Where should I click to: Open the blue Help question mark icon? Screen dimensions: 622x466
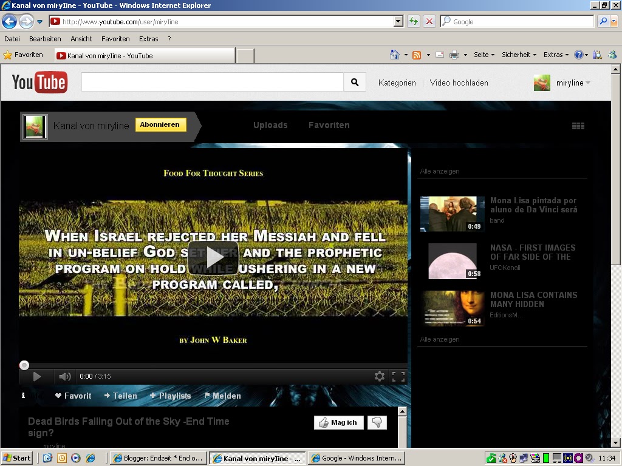579,55
